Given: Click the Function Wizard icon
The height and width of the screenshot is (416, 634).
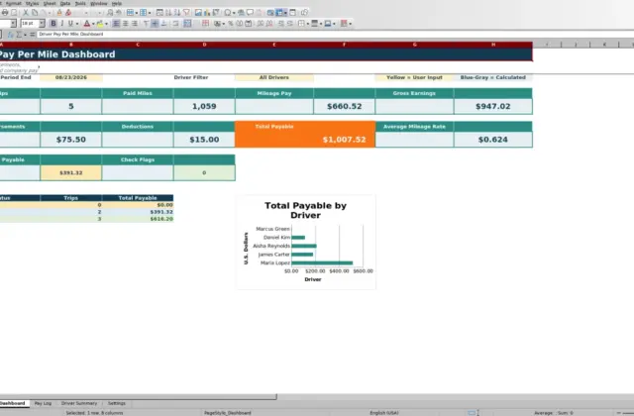Looking at the screenshot, I should click(11, 35).
